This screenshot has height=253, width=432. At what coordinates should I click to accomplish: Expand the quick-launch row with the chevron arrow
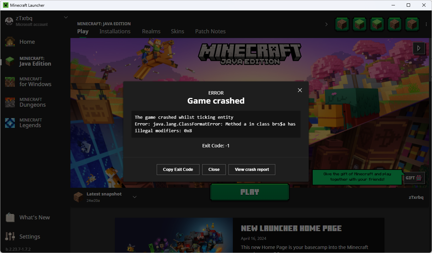(326, 24)
